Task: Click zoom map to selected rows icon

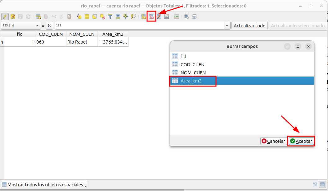Action: [x=133, y=17]
